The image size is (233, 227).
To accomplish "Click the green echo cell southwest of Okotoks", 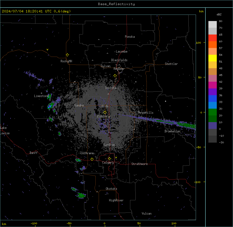I will (x=81, y=195).
